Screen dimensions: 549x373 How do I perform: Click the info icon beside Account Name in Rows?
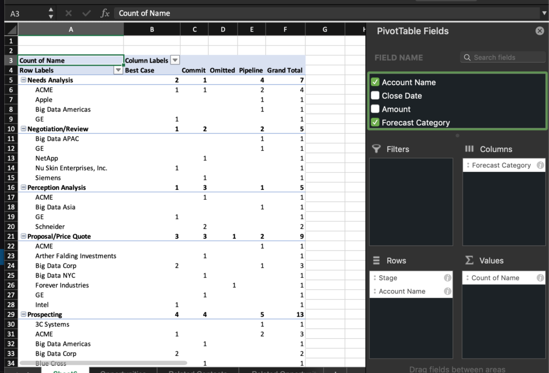point(448,291)
